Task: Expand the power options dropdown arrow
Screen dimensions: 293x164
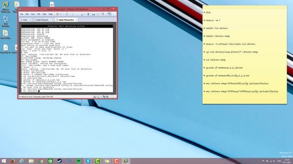Action: pyautogui.click(x=61, y=14)
